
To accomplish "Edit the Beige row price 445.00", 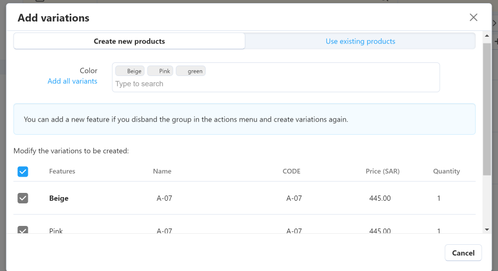I will (x=380, y=198).
